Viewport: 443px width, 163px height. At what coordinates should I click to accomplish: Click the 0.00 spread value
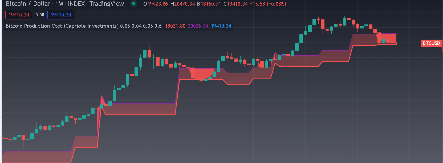pyautogui.click(x=40, y=15)
